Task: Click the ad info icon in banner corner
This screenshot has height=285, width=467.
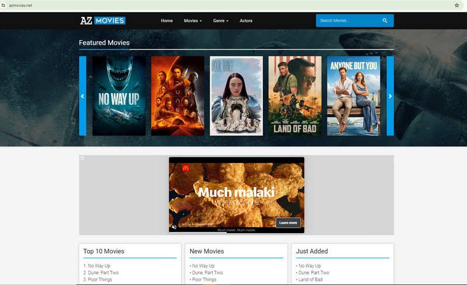Action: pyautogui.click(x=82, y=158)
